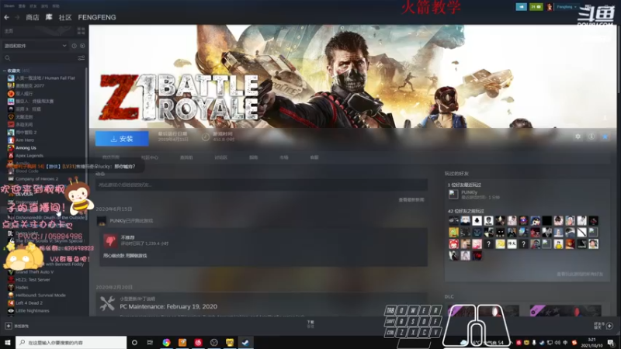621x349 pixels.
Task: Select Hades in the game list
Action: (x=22, y=287)
